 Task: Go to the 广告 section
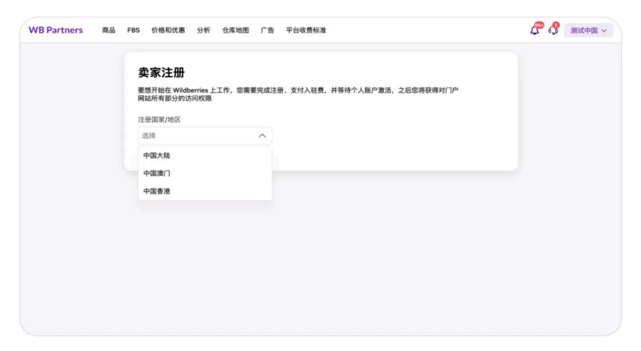(x=267, y=30)
